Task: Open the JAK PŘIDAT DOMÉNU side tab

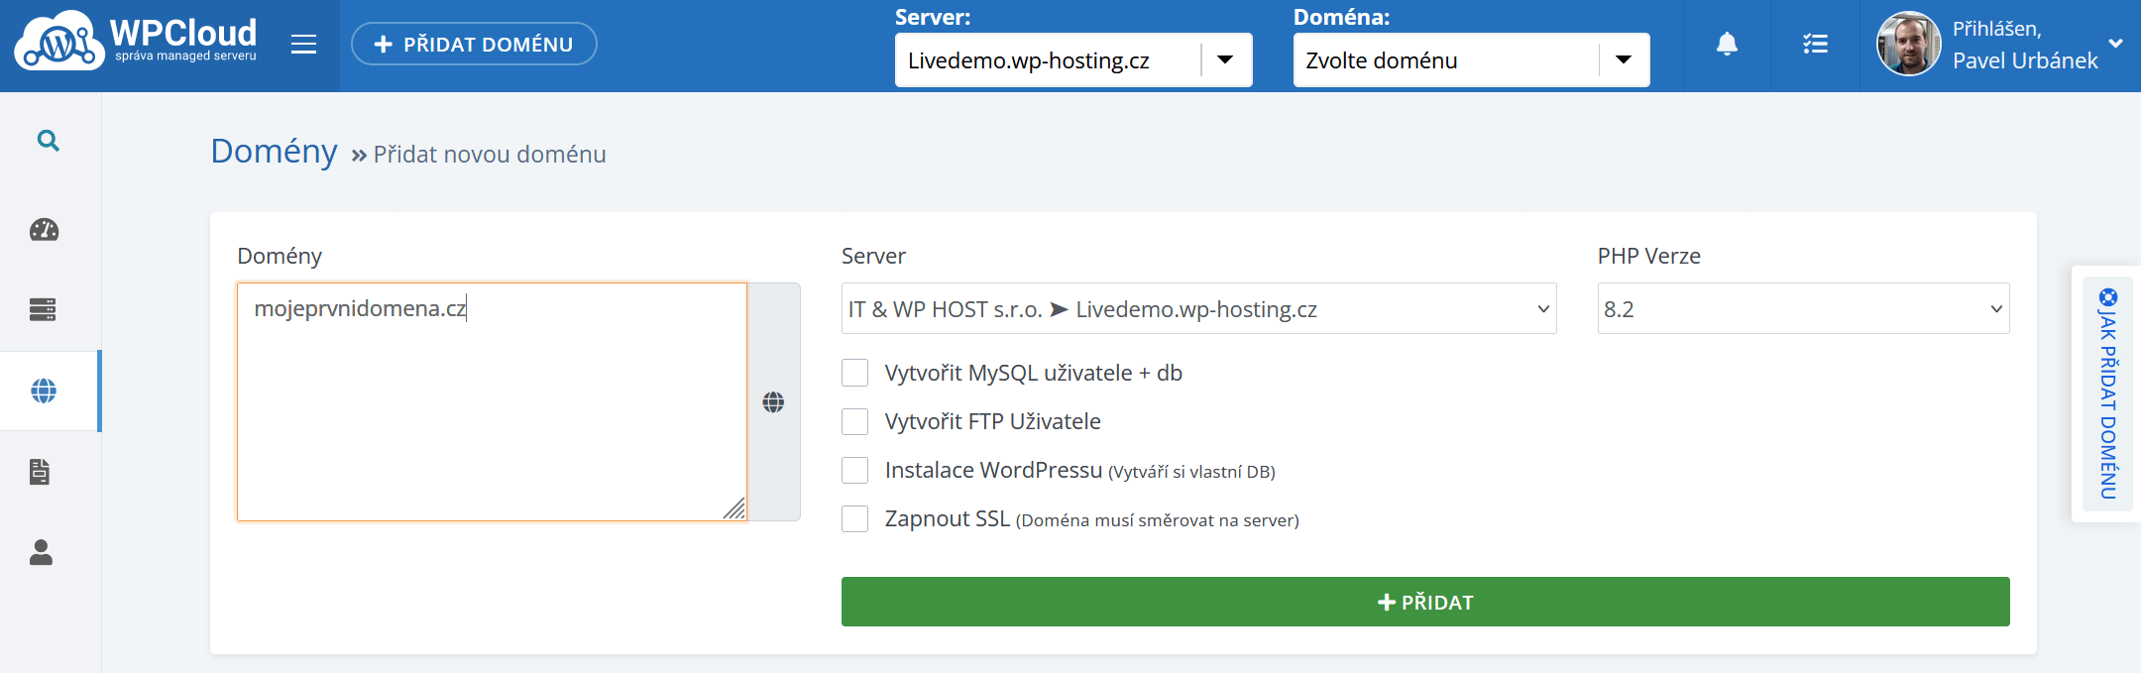Action: tap(2107, 393)
